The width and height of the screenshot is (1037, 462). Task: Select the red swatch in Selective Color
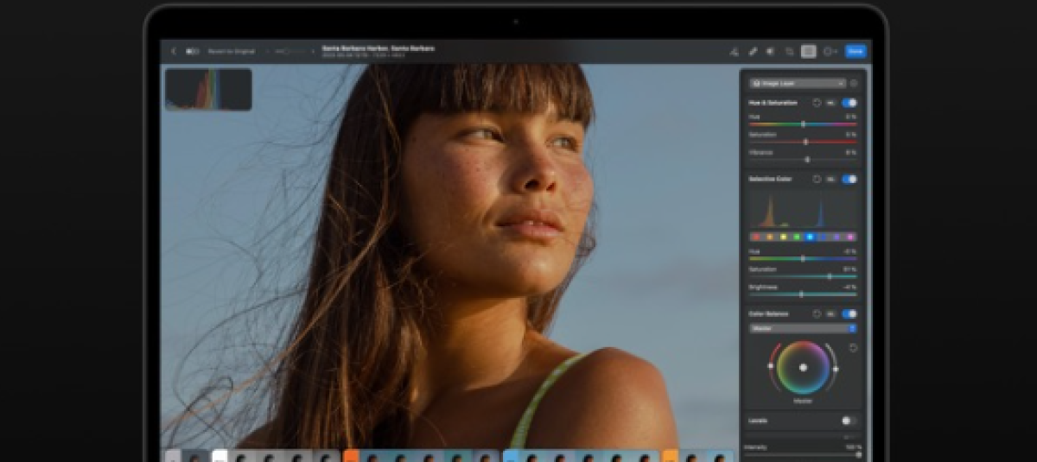tap(756, 237)
